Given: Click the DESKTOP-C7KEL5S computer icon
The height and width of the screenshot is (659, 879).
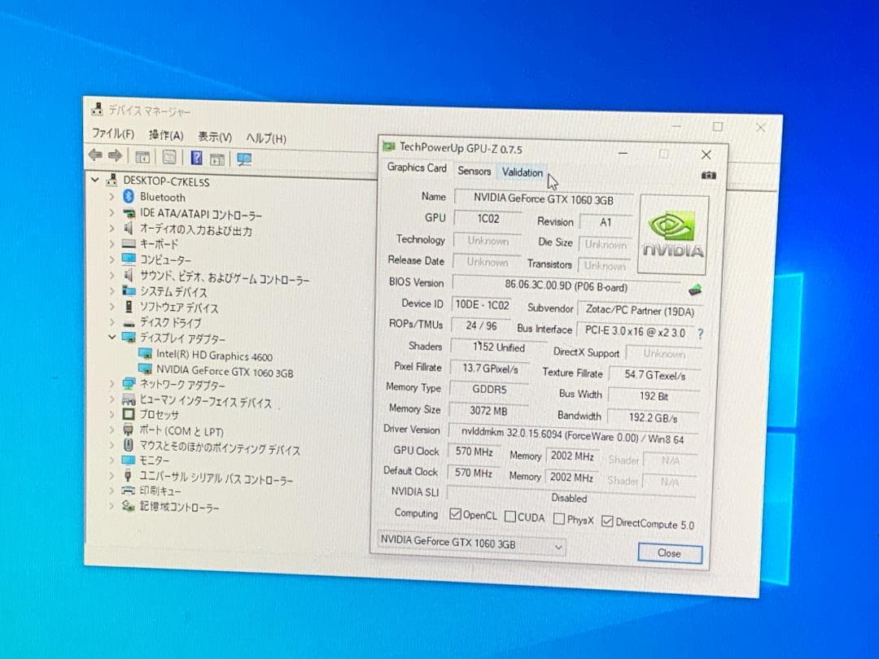Looking at the screenshot, I should click(x=112, y=181).
